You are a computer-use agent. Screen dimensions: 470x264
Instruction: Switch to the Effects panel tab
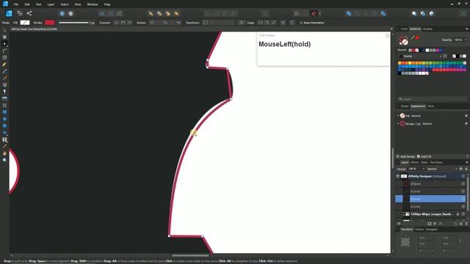tap(414, 163)
